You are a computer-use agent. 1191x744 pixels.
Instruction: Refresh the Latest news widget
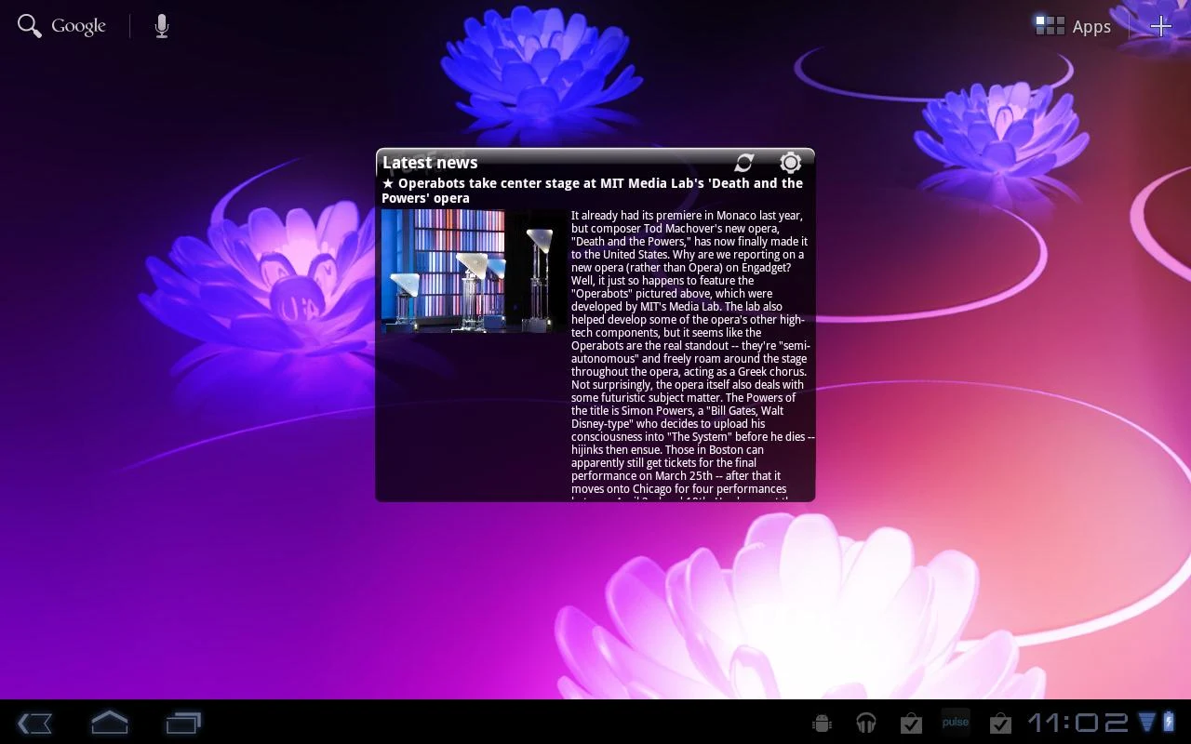pyautogui.click(x=744, y=163)
